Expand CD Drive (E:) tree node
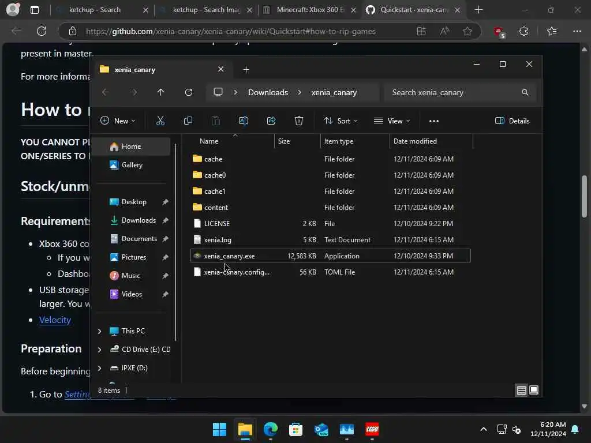The width and height of the screenshot is (591, 443). tap(99, 350)
